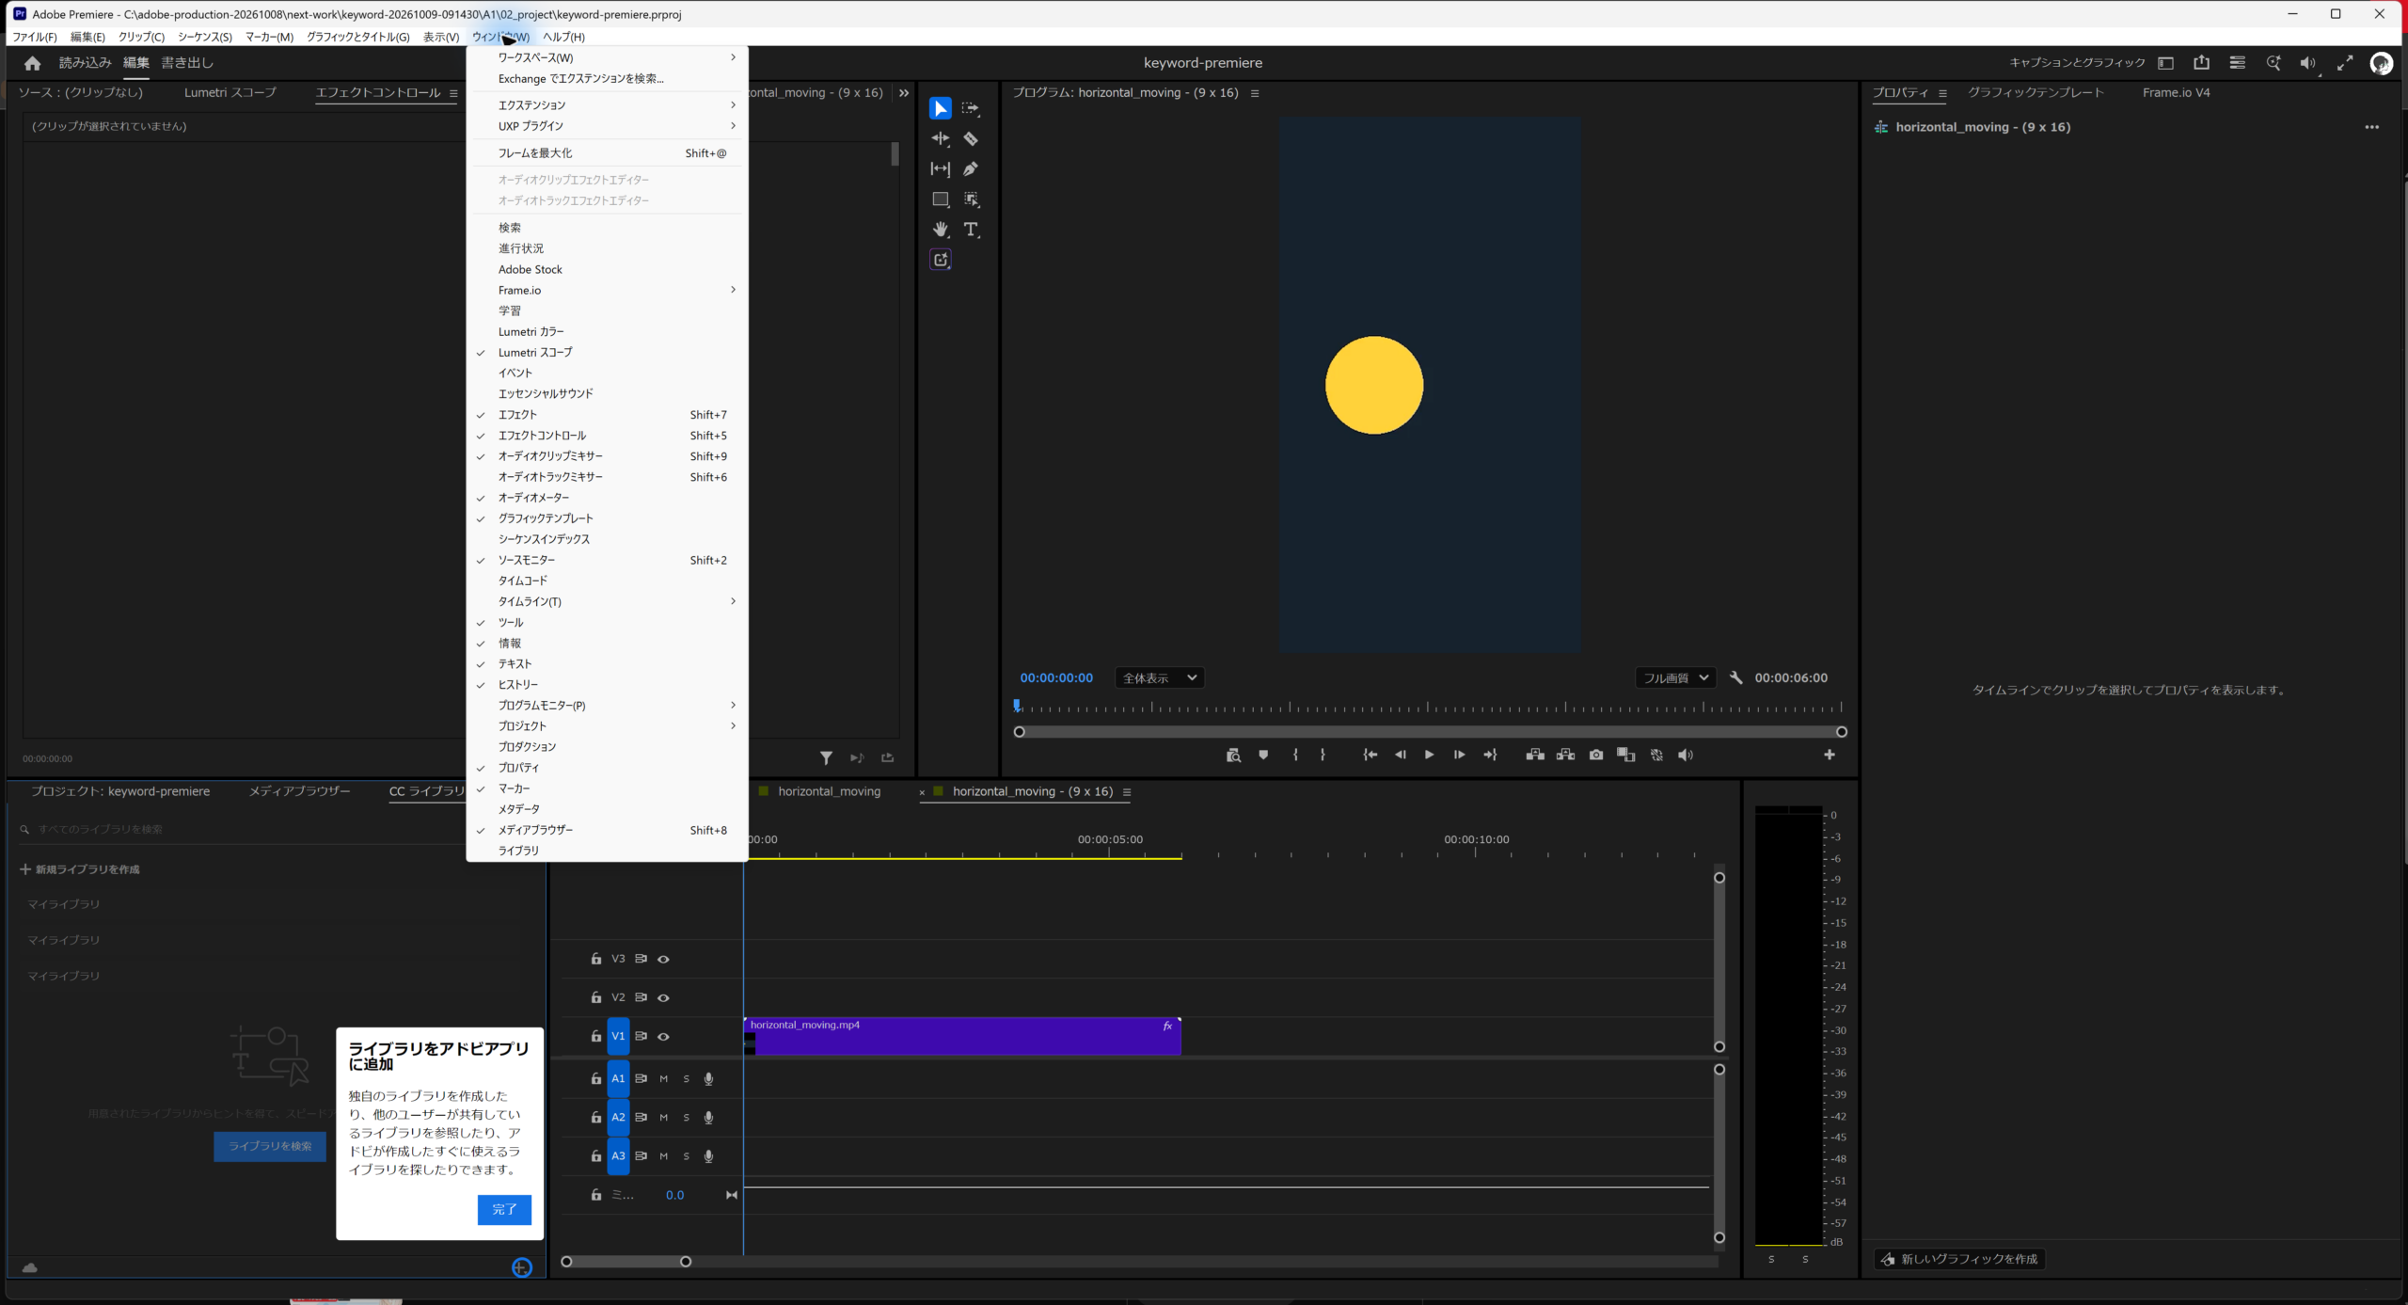The height and width of the screenshot is (1305, 2408).
Task: Enable voice-over record on A3
Action: pyautogui.click(x=708, y=1156)
